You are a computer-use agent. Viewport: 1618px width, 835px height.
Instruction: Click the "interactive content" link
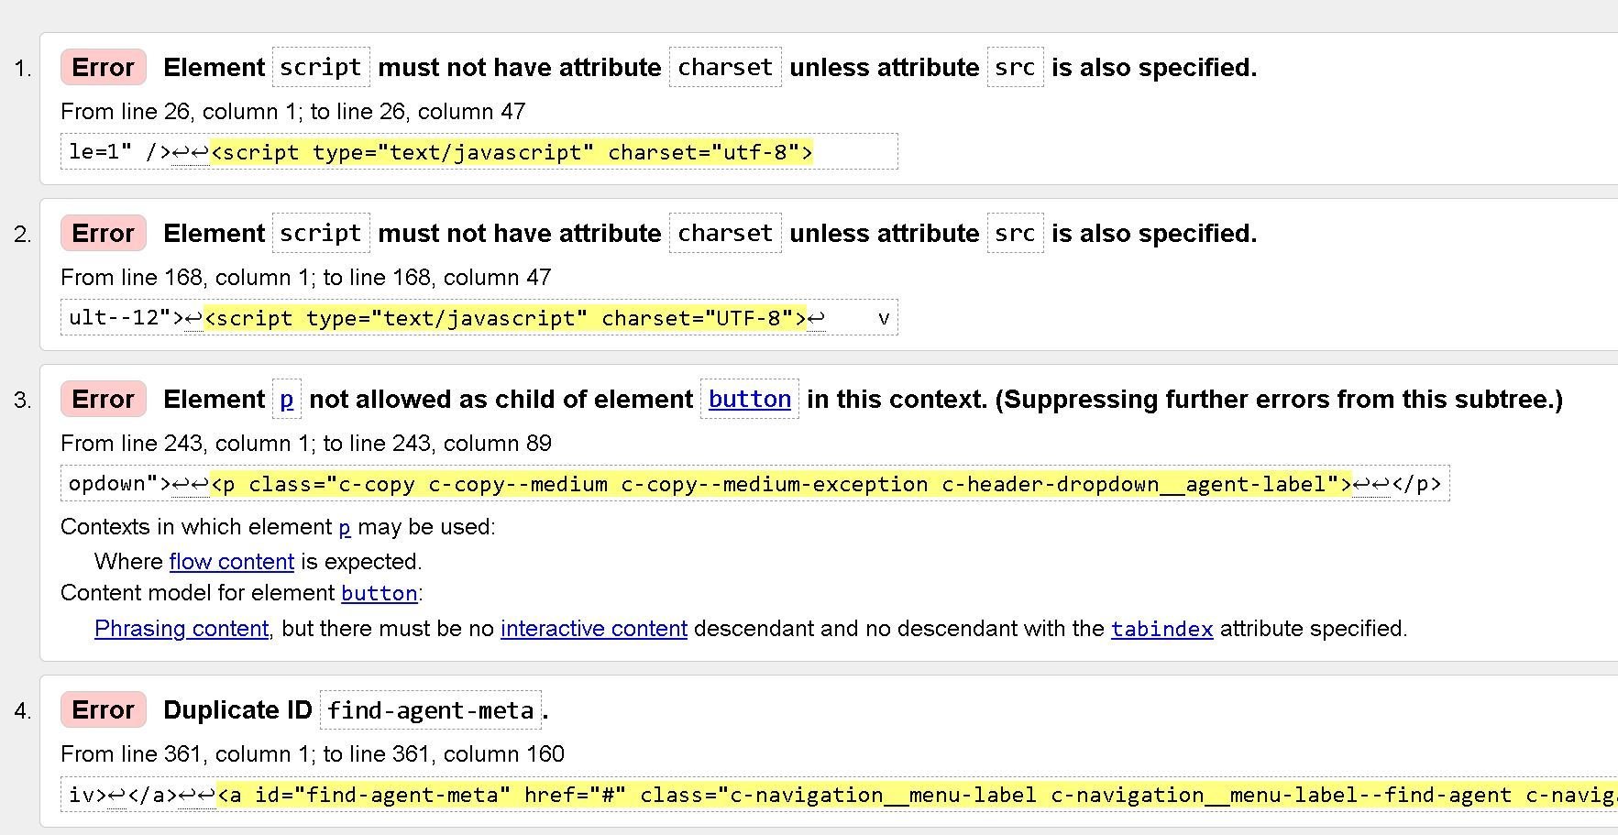[x=593, y=629]
